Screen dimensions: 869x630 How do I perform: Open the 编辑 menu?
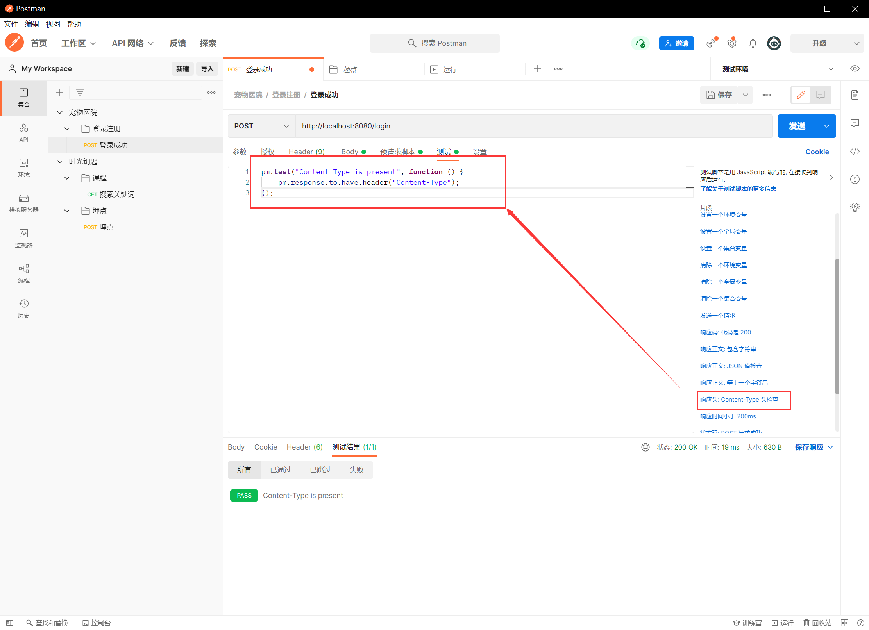[x=32, y=24]
